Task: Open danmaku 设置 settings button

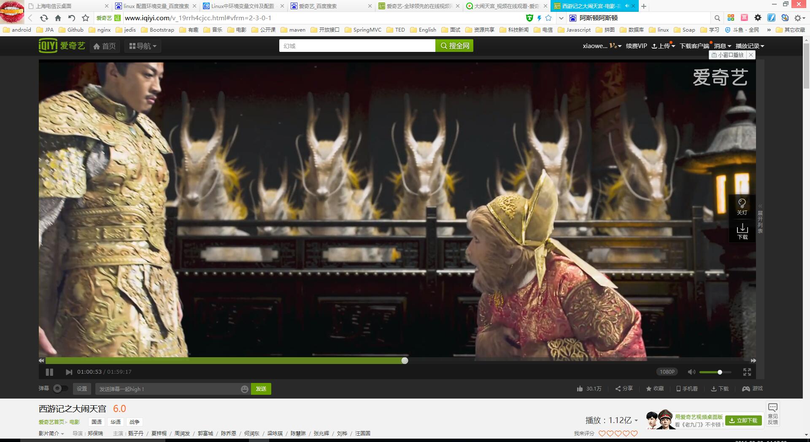Action: (x=82, y=389)
